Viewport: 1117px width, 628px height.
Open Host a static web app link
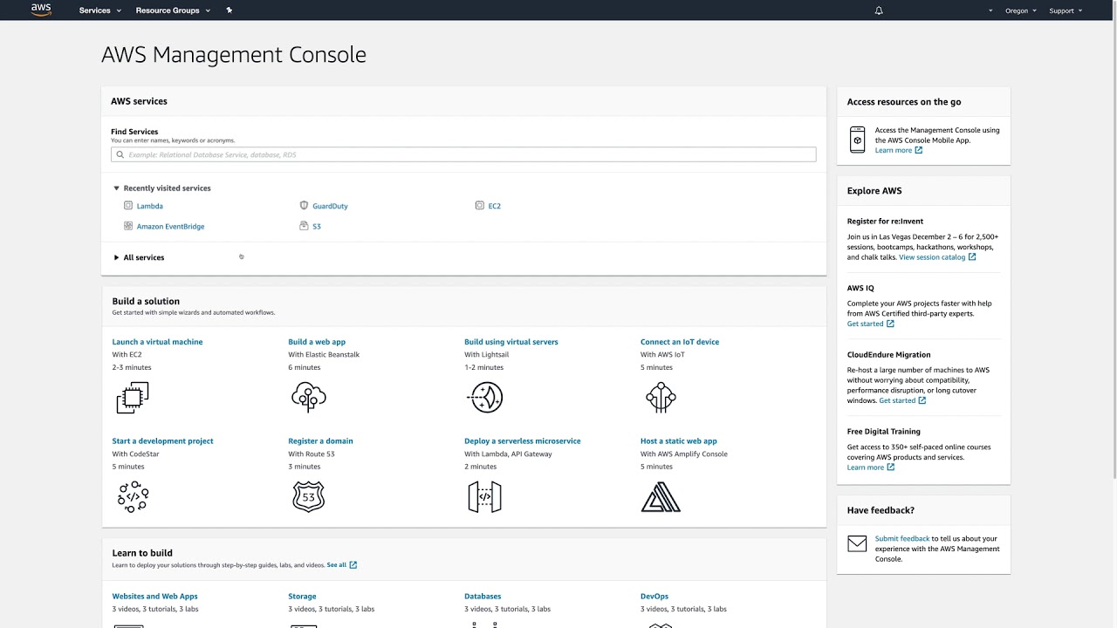tap(679, 441)
